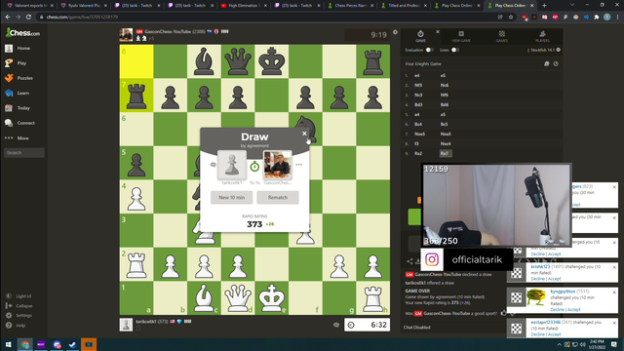Dismiss the krishk123 challenge notification

click(614, 267)
